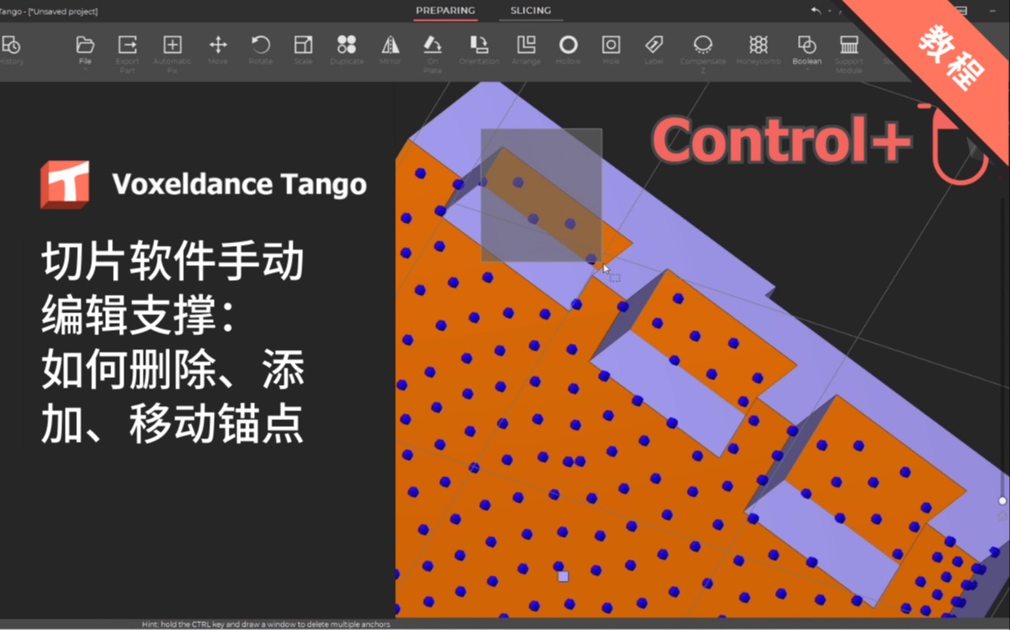Switch to the SLICING tab
Screen dimensions: 1010x630
tap(530, 10)
